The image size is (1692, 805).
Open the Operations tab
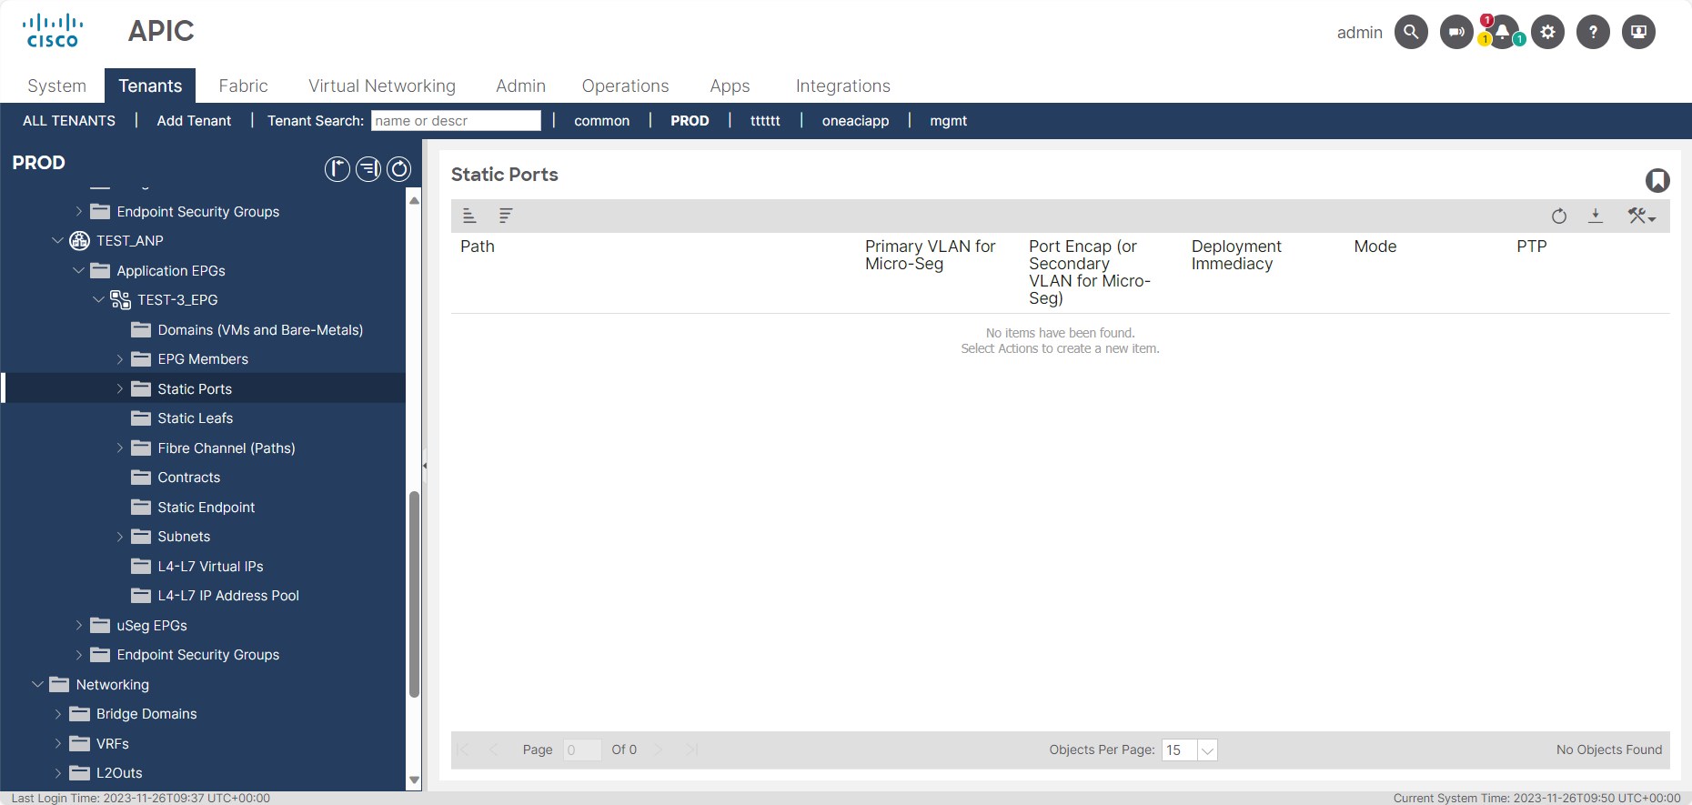[x=625, y=86]
